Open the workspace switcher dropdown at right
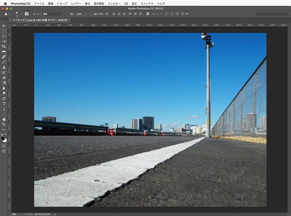 click(273, 14)
